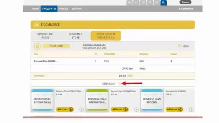Switch to Customer Store tab
Screen dimensions: 219x123
tap(76, 36)
